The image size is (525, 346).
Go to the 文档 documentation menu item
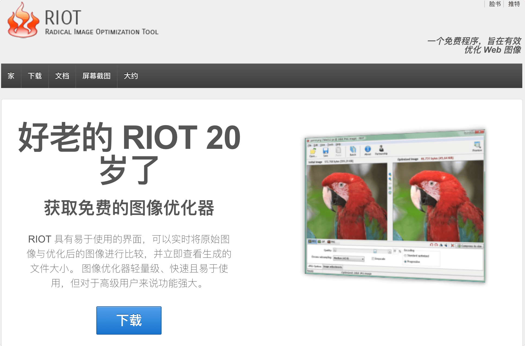(62, 76)
